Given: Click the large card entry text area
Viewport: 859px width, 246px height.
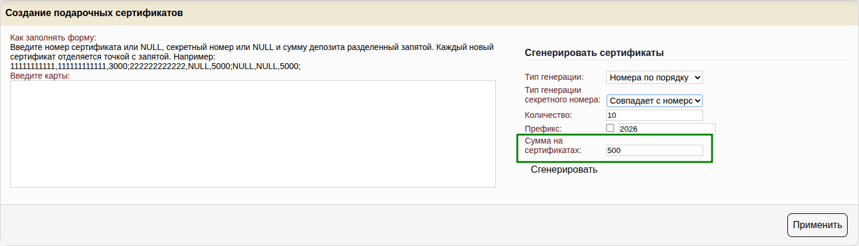Looking at the screenshot, I should tap(253, 134).
